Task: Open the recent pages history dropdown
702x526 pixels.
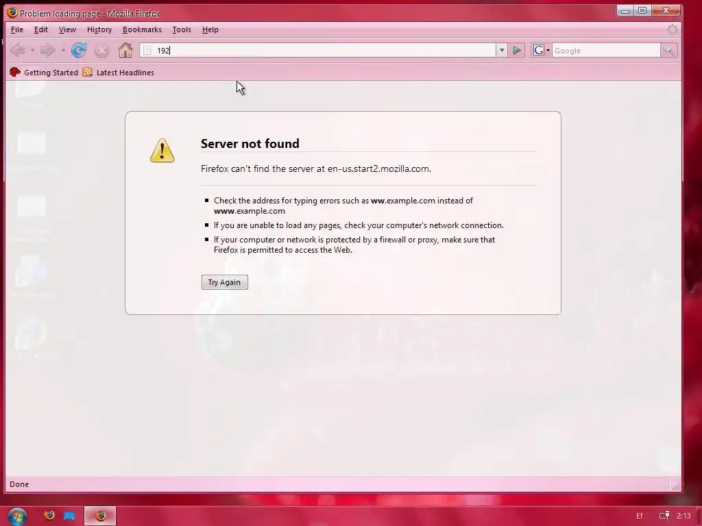Action: (63, 51)
